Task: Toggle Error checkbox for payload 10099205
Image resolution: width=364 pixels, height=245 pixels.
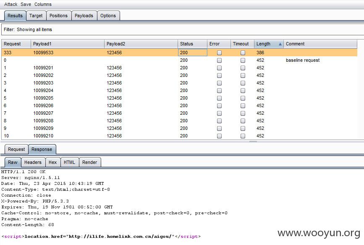Action: tap(219, 98)
